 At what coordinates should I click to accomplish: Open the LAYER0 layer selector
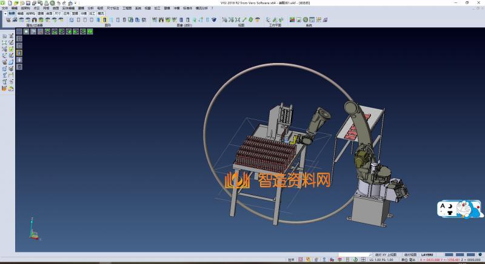427,256
